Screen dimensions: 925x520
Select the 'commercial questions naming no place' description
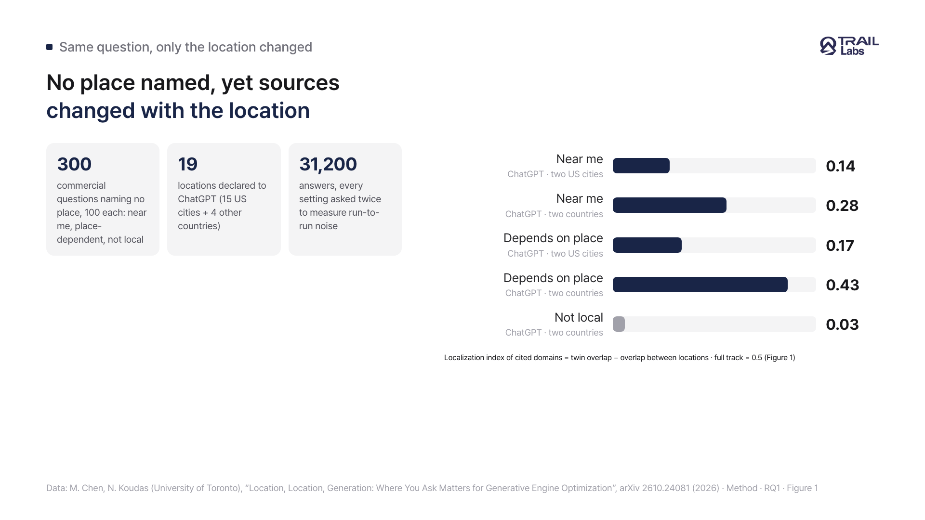point(102,212)
